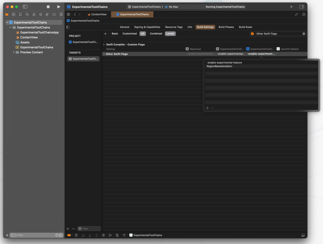The width and height of the screenshot is (323, 244).
Task: Go back in editor history
Action: 75,15
